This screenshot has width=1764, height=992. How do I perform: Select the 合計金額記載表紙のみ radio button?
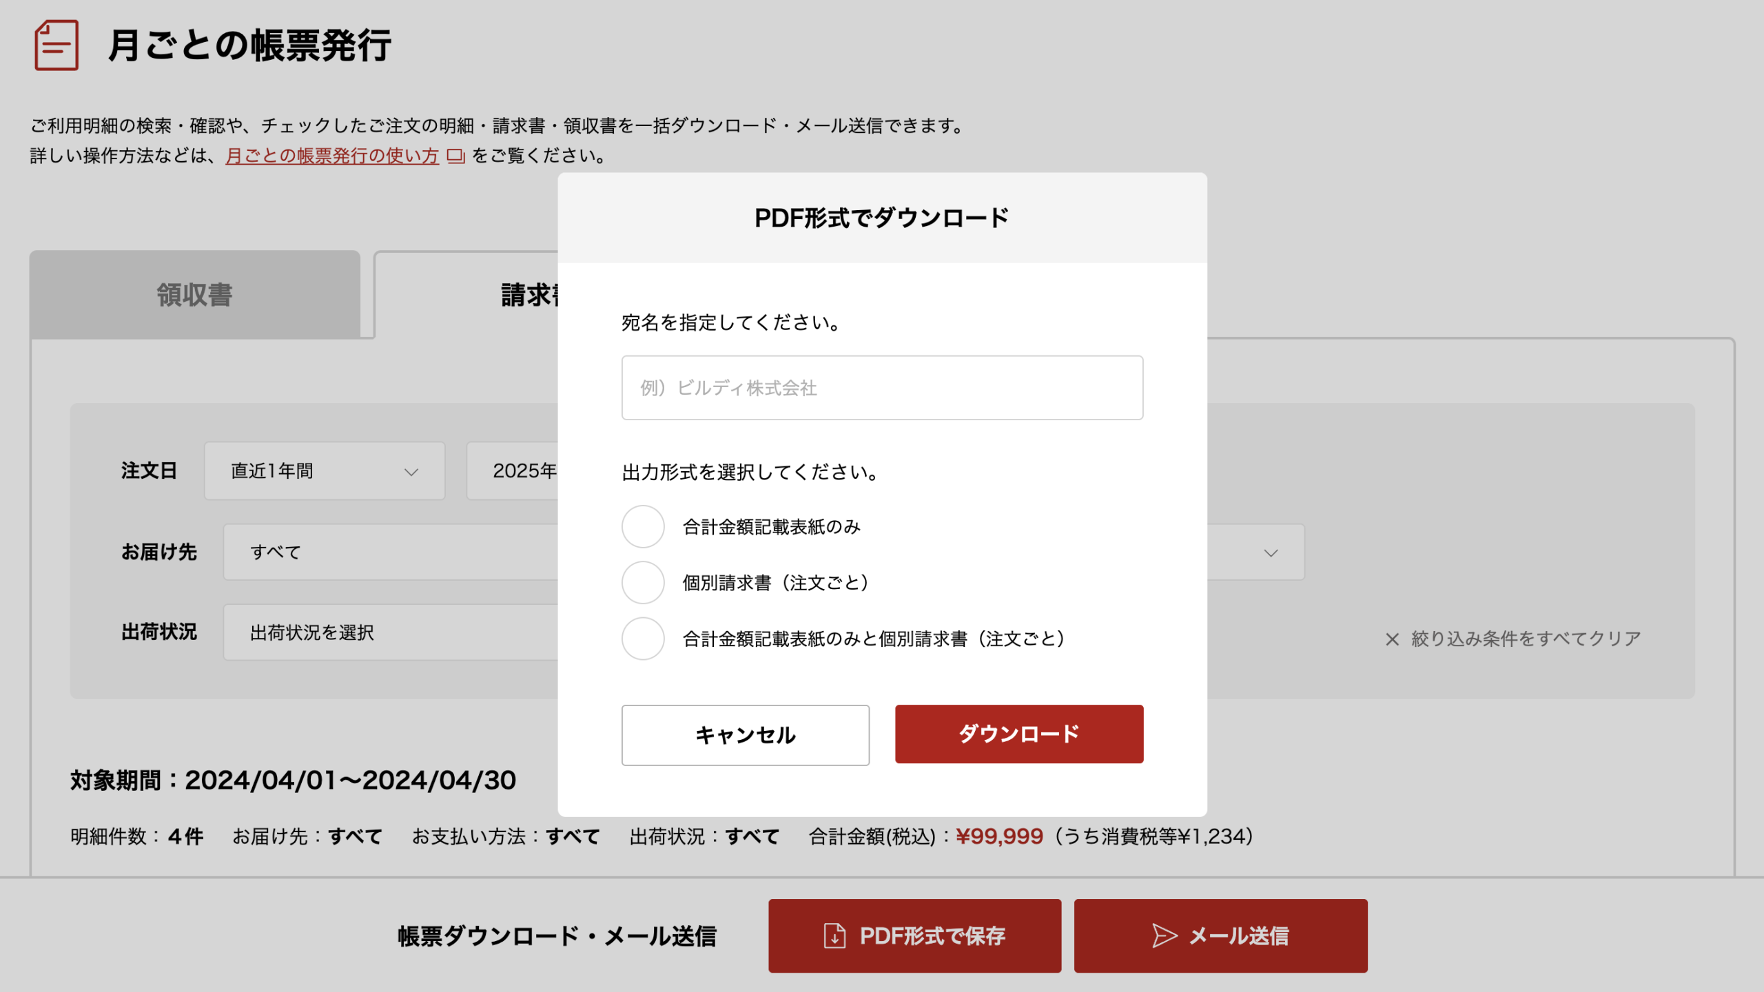pyautogui.click(x=642, y=526)
